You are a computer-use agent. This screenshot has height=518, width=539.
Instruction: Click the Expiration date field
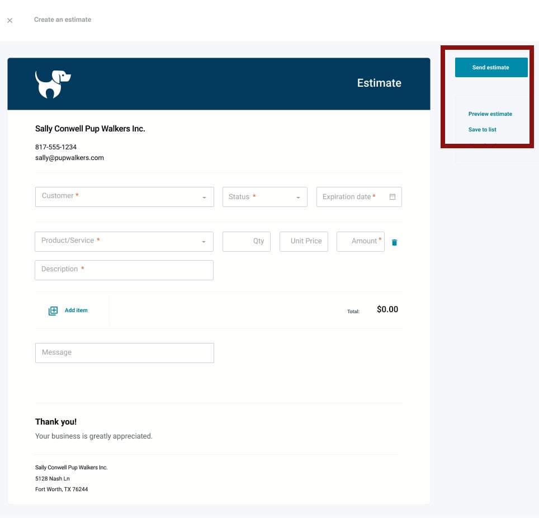[x=352, y=196]
